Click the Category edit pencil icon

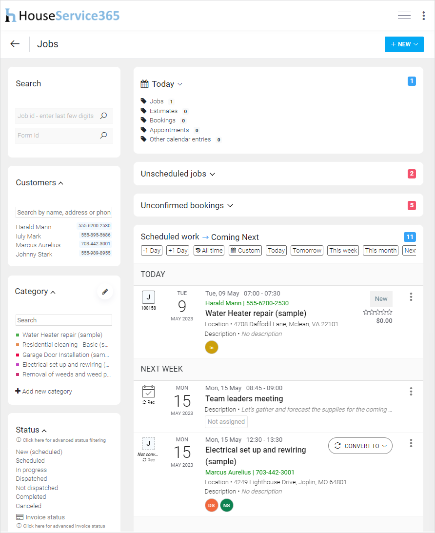point(104,292)
